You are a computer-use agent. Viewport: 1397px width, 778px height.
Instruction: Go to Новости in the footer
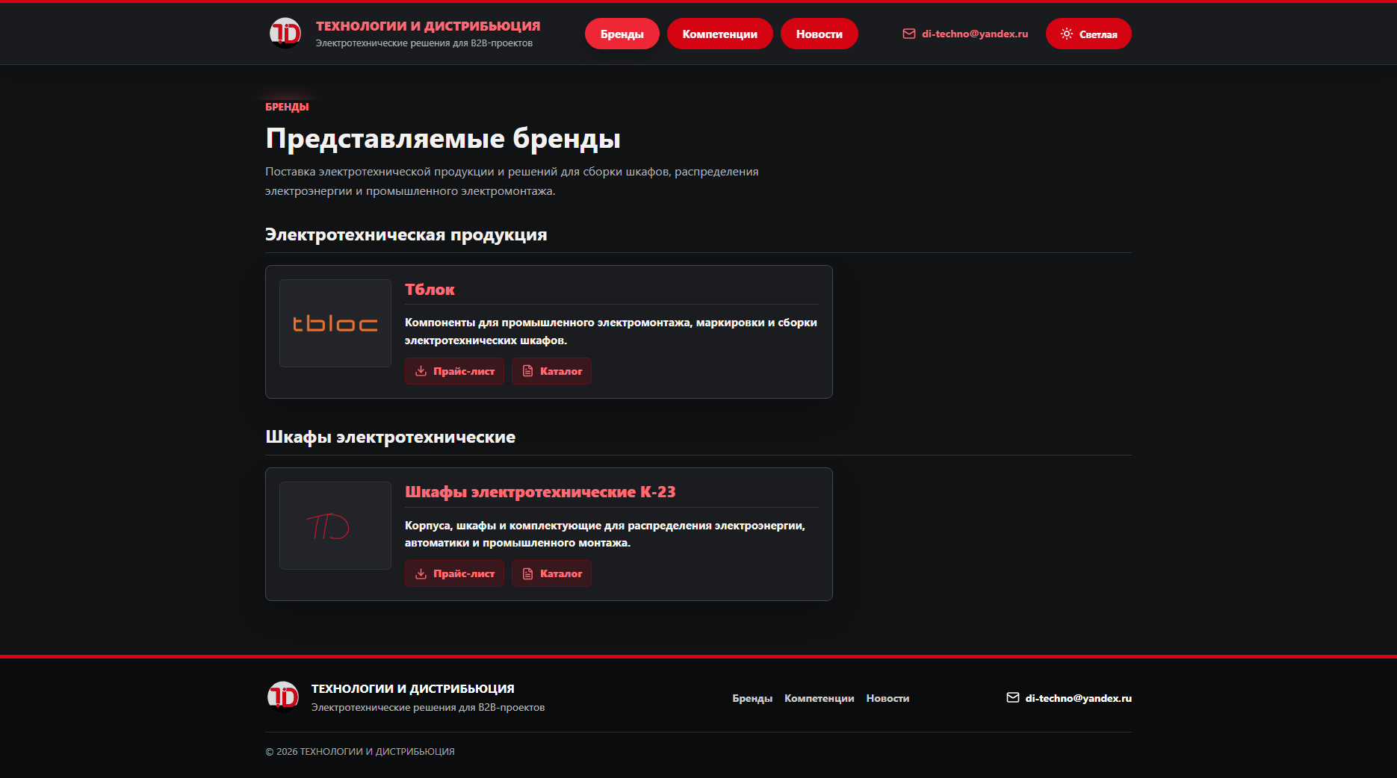coord(888,698)
